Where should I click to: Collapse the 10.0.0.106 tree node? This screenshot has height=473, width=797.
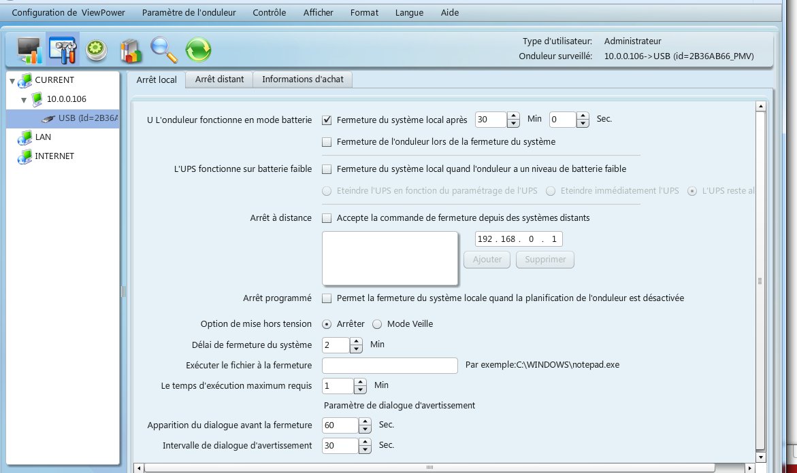point(24,99)
